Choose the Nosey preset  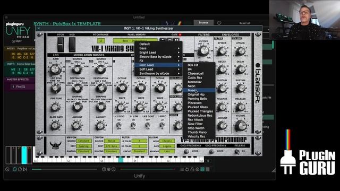[x=199, y=90]
